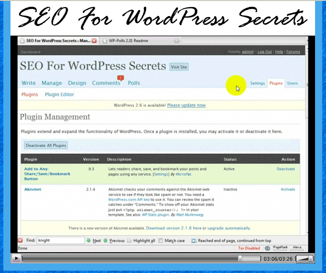Click the Matt Mullenweg author link

coord(189,215)
